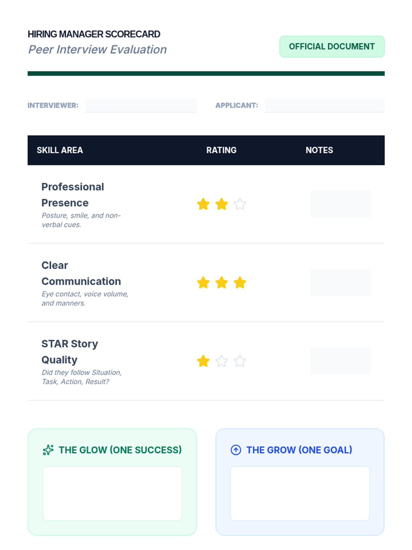
Task: Select second star for Clear Communication
Action: [221, 283]
